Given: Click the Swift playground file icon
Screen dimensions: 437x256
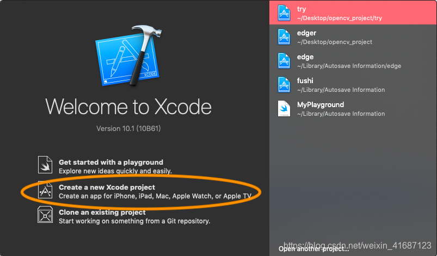Looking at the screenshot, I should tap(45, 165).
